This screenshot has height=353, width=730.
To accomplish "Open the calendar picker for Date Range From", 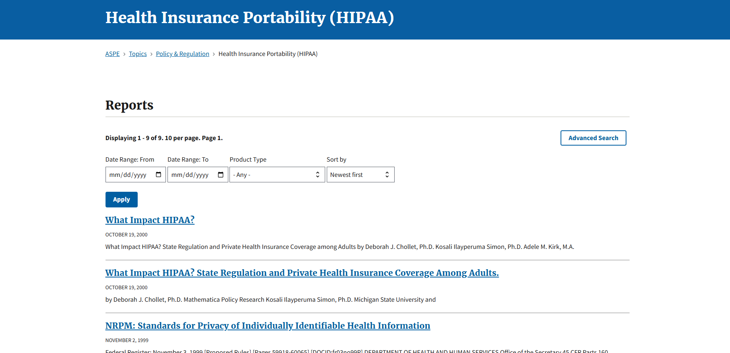I will (x=158, y=175).
